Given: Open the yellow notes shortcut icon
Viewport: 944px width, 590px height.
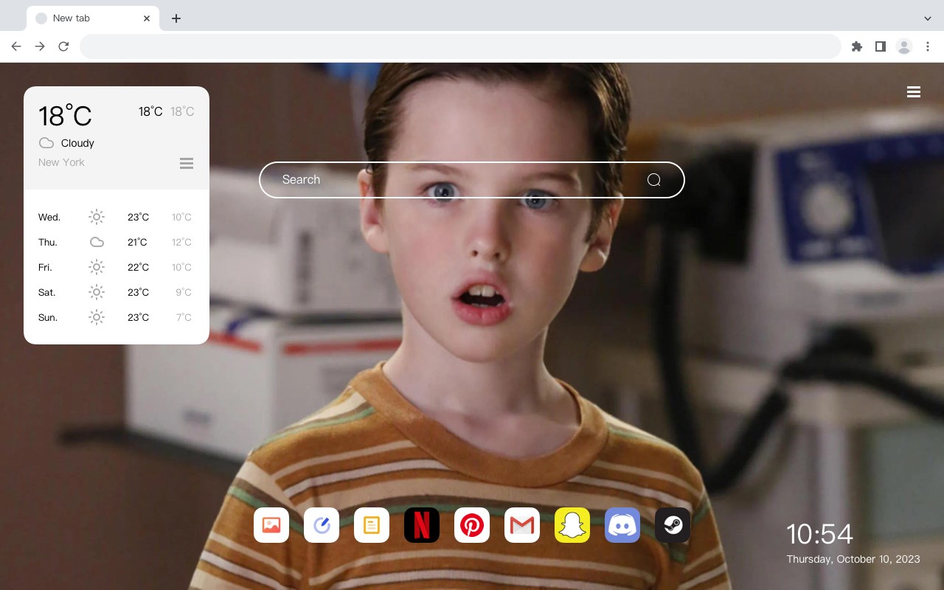Looking at the screenshot, I should (372, 525).
